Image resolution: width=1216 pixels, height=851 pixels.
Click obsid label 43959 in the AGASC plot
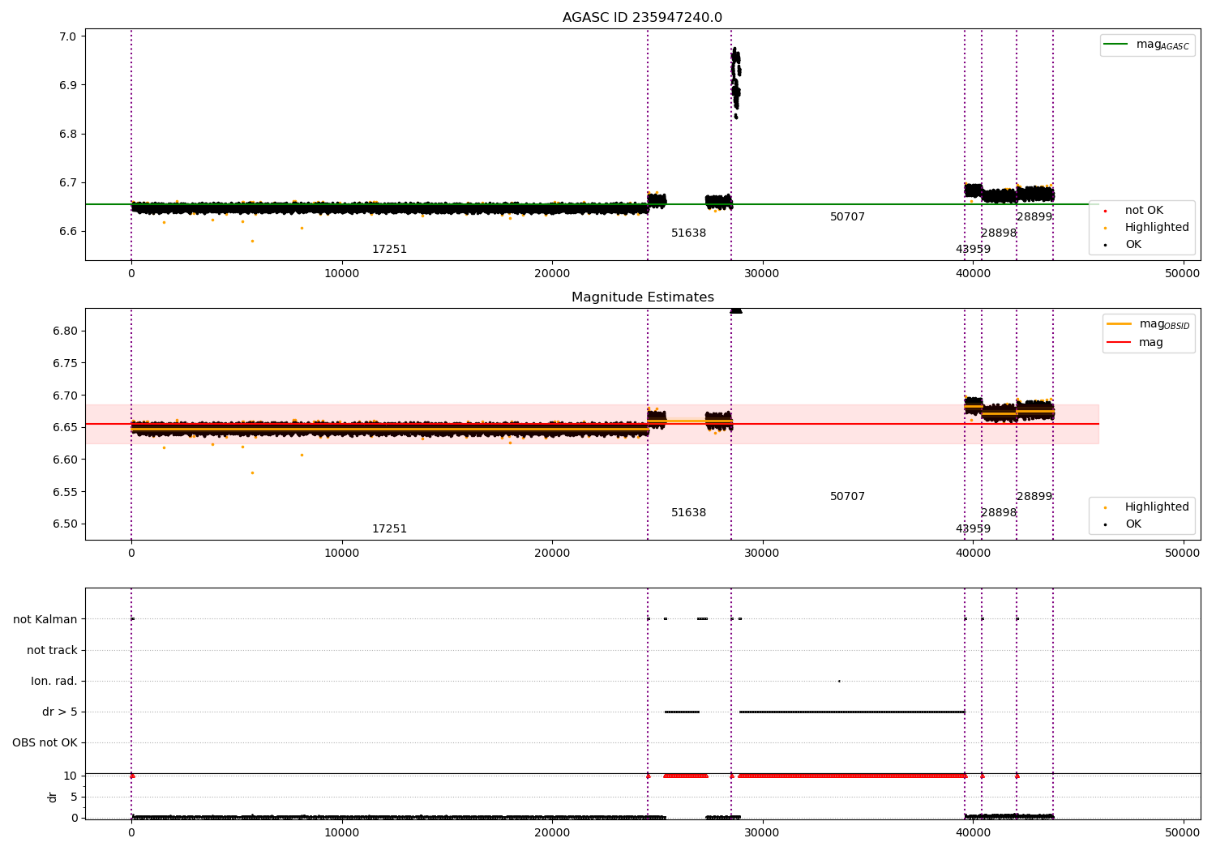973,250
